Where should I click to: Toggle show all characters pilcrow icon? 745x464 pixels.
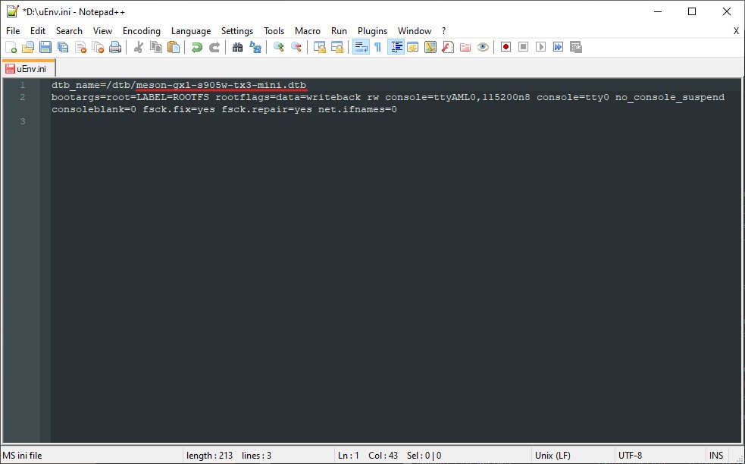(377, 47)
